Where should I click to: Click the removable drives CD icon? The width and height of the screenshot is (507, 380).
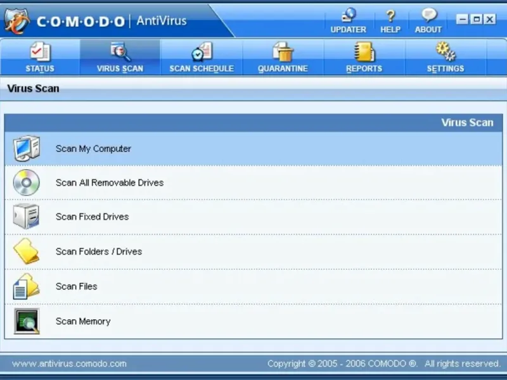pyautogui.click(x=27, y=182)
